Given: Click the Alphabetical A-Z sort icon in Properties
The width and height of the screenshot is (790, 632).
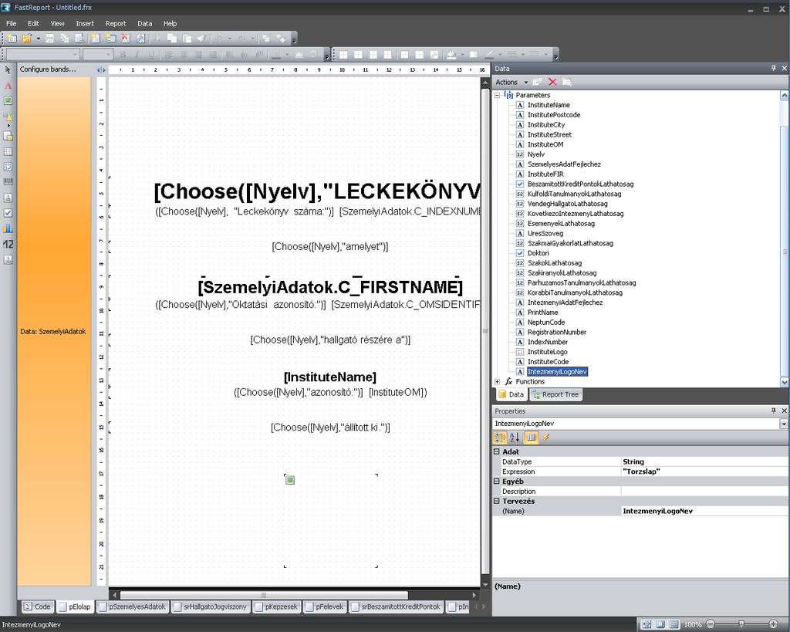Looking at the screenshot, I should click(x=515, y=438).
